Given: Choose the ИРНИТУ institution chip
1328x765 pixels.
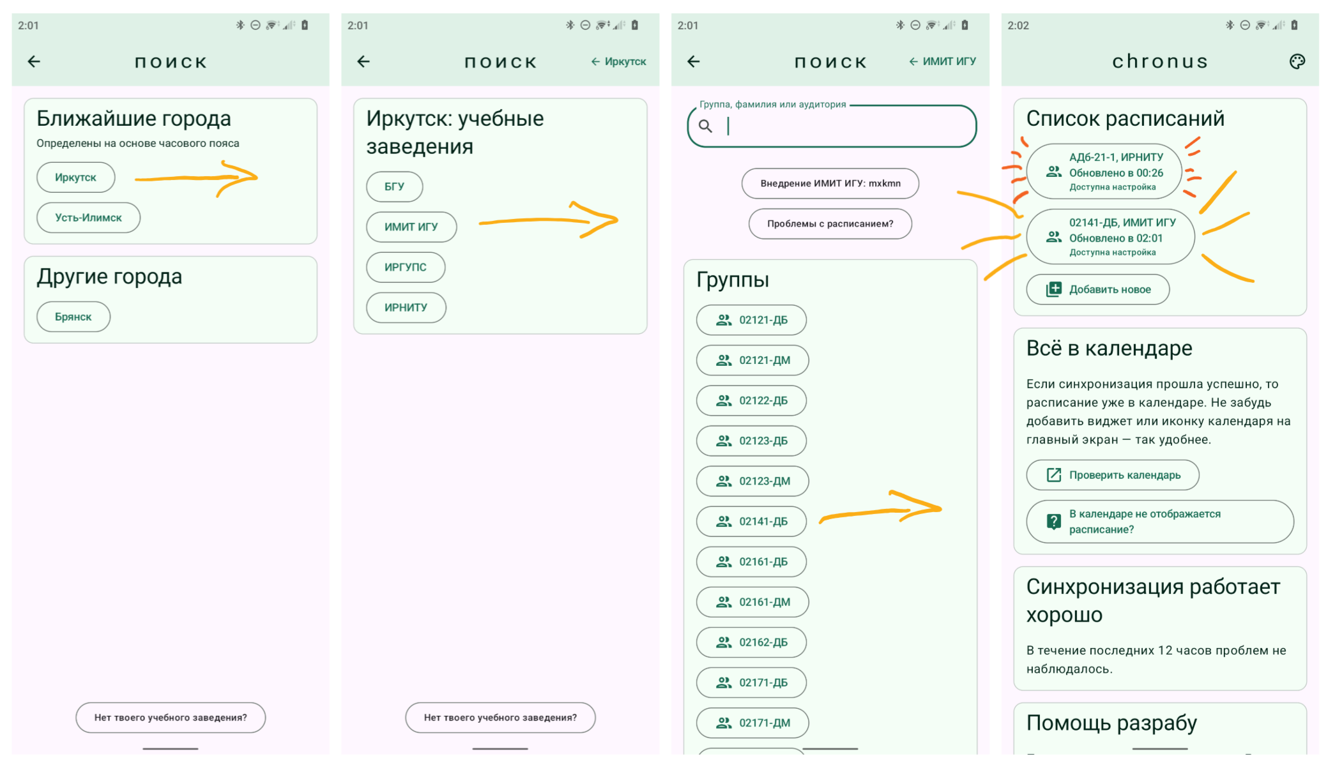Looking at the screenshot, I should (x=406, y=308).
